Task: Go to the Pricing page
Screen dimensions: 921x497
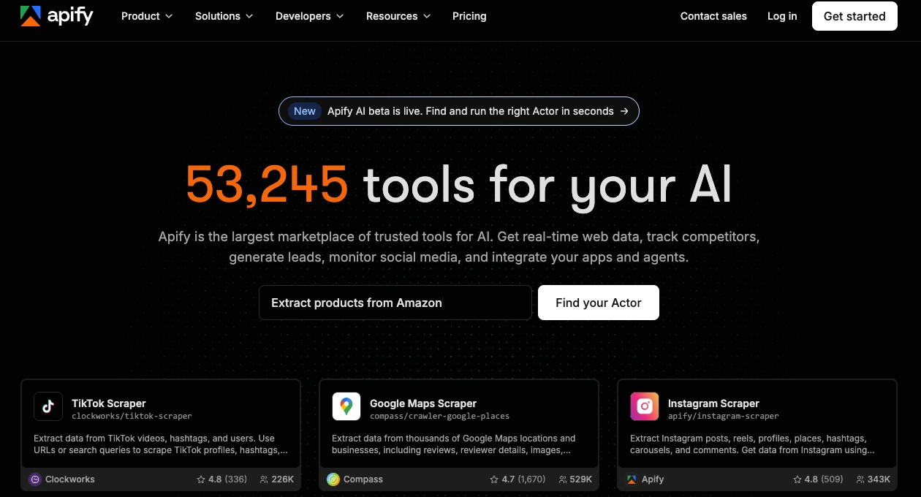Action: [x=469, y=16]
